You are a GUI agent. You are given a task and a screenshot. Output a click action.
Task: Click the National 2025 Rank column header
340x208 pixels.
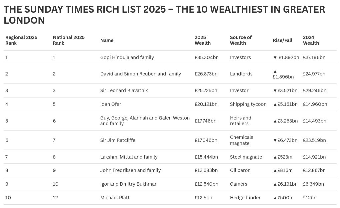(69, 40)
